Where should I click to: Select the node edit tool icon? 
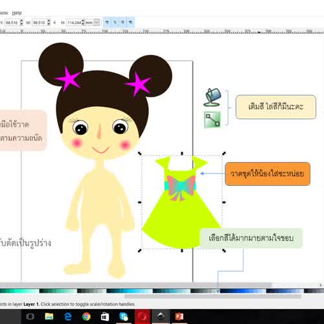click(x=213, y=120)
